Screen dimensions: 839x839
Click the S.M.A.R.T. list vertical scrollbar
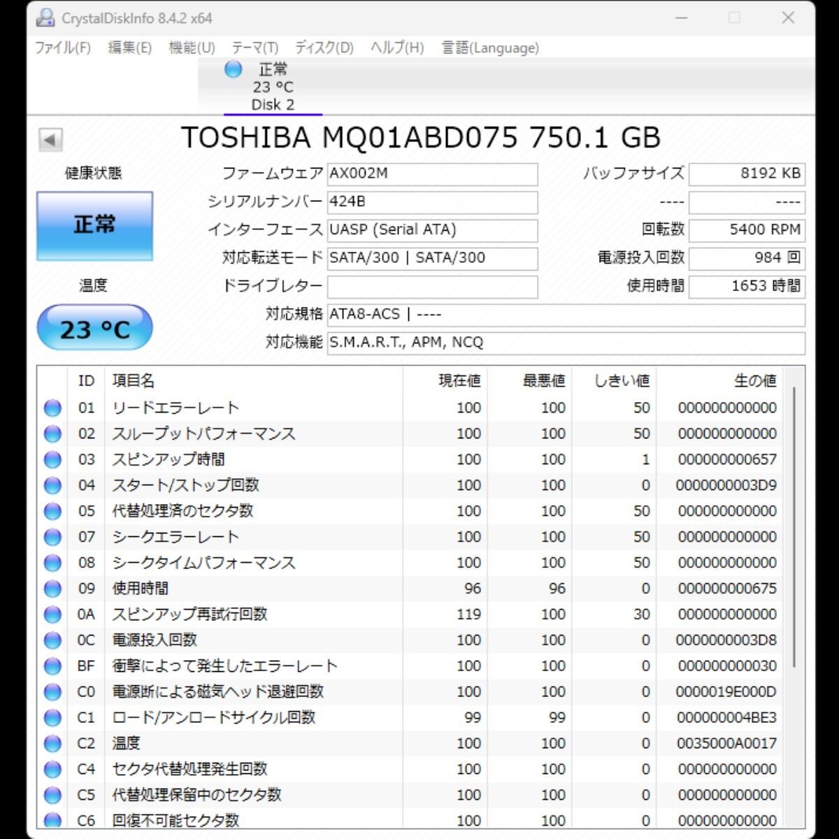[x=794, y=524]
